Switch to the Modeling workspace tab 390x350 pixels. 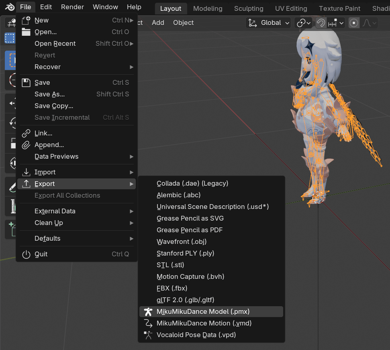point(208,8)
